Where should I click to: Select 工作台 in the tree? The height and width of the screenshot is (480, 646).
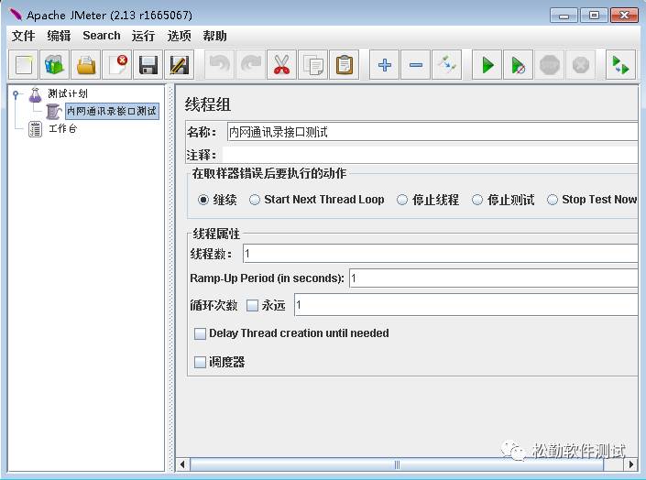(63, 129)
